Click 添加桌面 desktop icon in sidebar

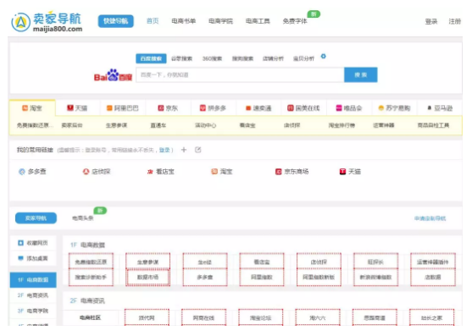tap(21, 258)
